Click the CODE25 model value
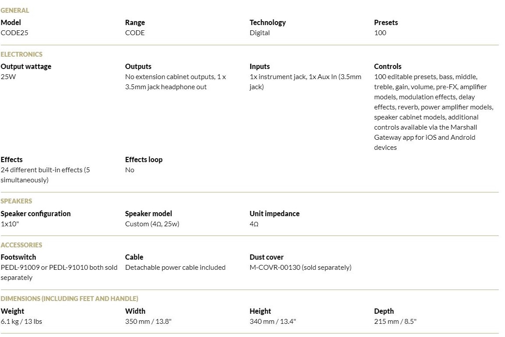Screen dimensions: 505x337 (14, 33)
